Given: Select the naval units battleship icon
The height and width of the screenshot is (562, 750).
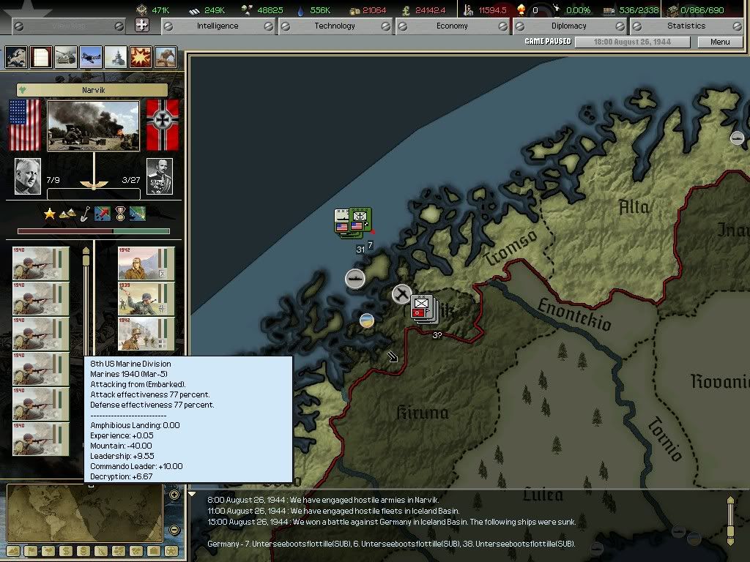Looking at the screenshot, I should click(116, 57).
